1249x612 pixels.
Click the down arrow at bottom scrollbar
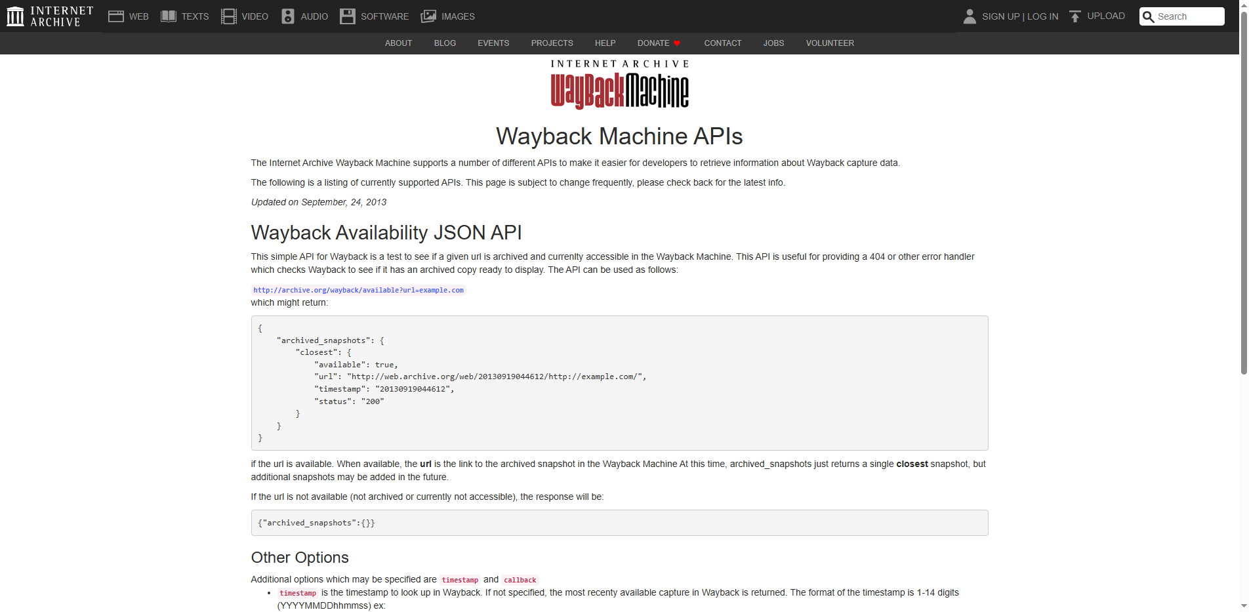click(x=1243, y=606)
